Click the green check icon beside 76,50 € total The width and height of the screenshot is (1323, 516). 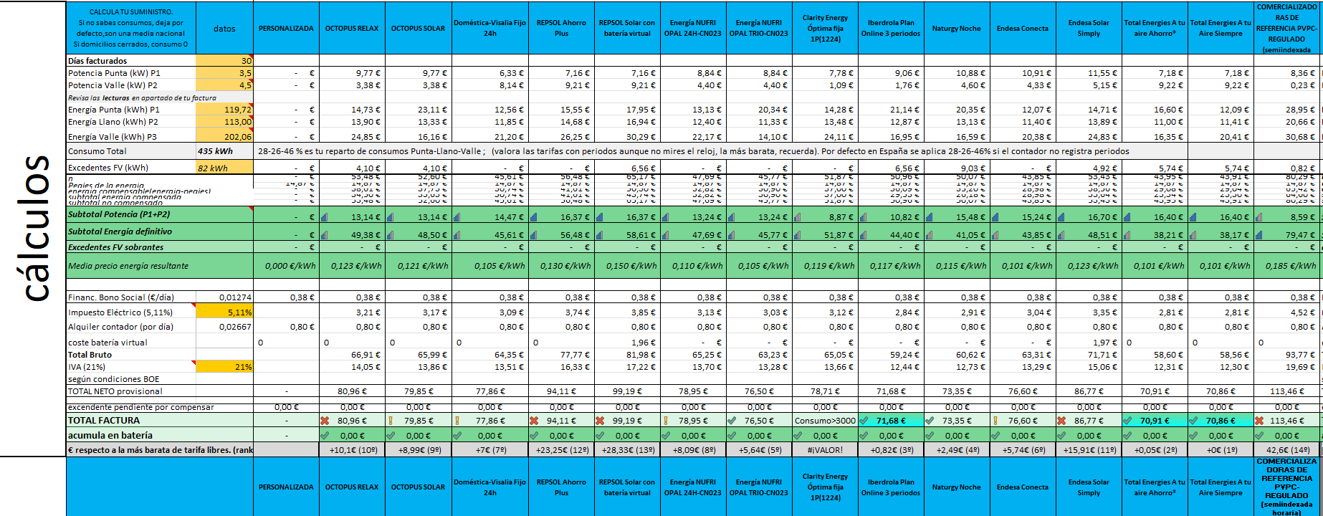tap(732, 421)
